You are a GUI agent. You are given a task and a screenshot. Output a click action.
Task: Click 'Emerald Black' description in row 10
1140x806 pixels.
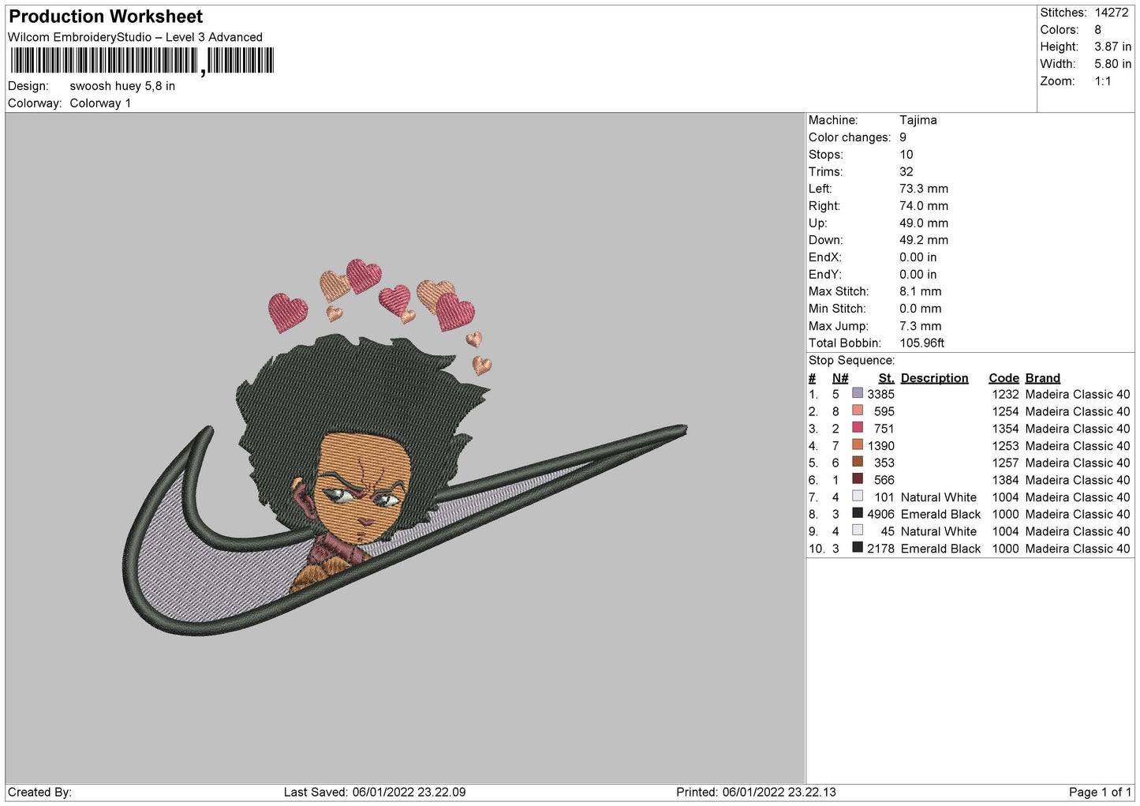point(940,549)
